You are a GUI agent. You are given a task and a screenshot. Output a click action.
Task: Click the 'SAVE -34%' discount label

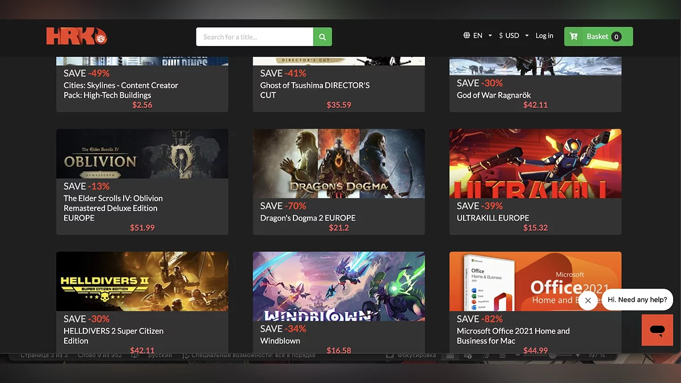(283, 329)
